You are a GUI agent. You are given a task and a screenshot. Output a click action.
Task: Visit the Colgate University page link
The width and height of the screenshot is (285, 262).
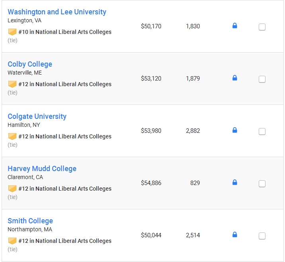pos(37,116)
